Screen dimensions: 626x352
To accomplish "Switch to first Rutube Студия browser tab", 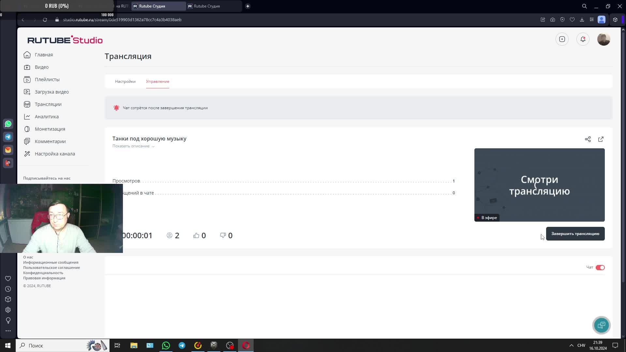I will click(158, 6).
